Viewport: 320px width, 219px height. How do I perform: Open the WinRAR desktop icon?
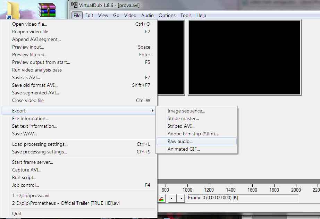pos(47,10)
